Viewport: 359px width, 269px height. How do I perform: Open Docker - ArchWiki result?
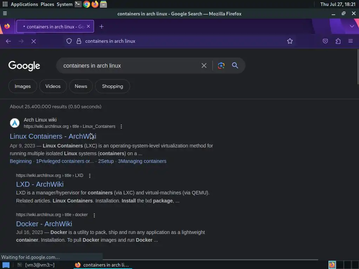[44, 224]
